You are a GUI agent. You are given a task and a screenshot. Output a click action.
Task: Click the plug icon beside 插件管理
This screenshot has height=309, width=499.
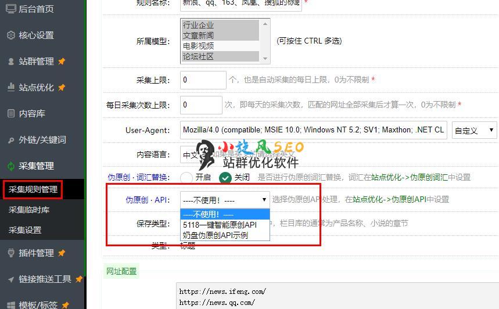(x=11, y=253)
